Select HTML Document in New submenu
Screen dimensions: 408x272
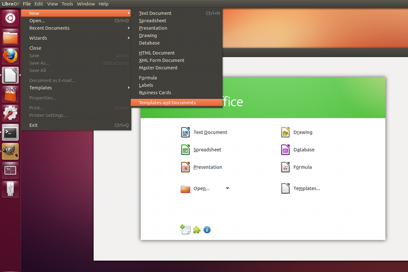coord(176,53)
